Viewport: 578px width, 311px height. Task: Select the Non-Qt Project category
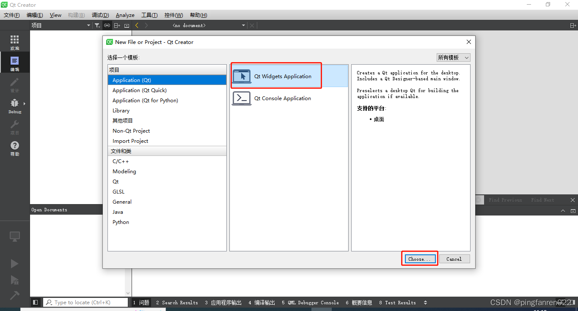click(x=167, y=131)
